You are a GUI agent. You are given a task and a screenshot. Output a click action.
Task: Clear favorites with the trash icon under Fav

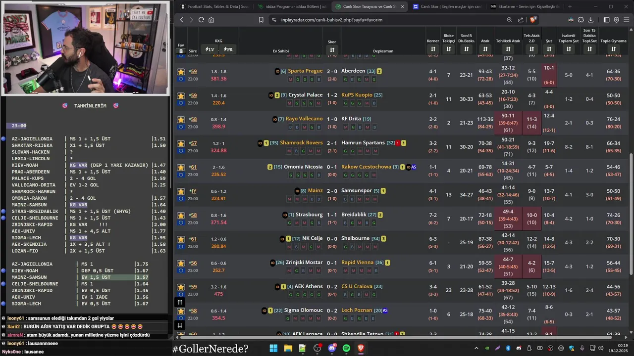pos(181,51)
